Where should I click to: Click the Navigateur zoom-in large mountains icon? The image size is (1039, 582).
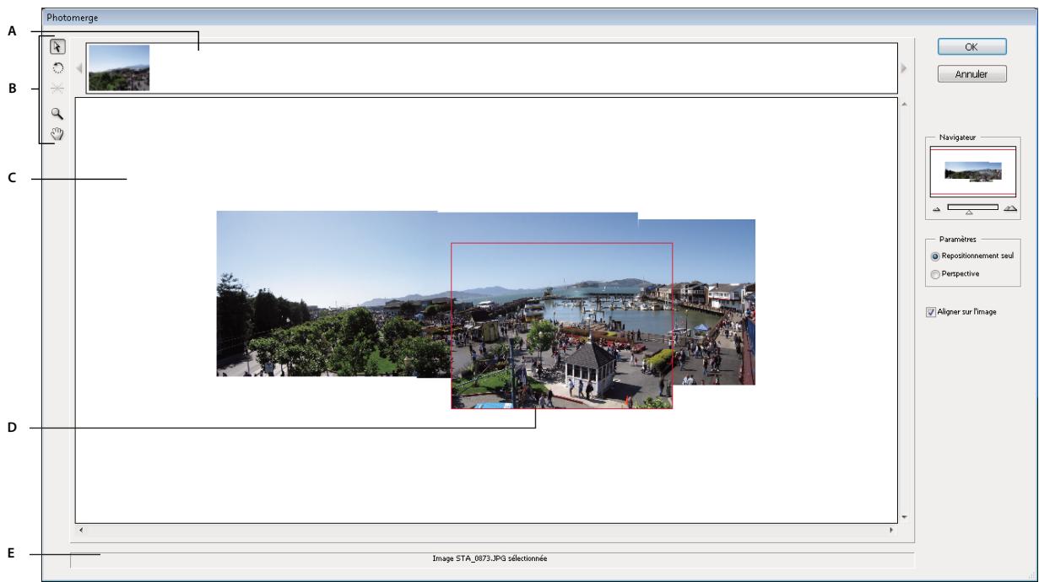coord(1009,207)
